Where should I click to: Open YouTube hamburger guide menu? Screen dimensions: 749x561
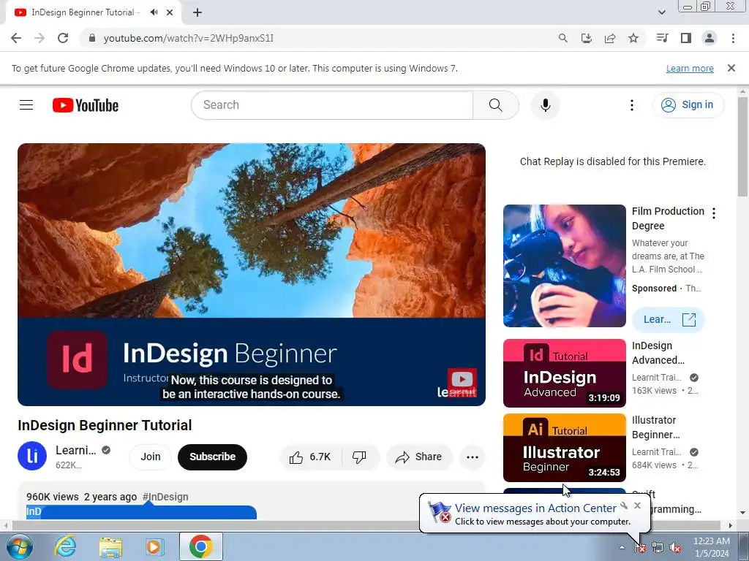coord(26,105)
